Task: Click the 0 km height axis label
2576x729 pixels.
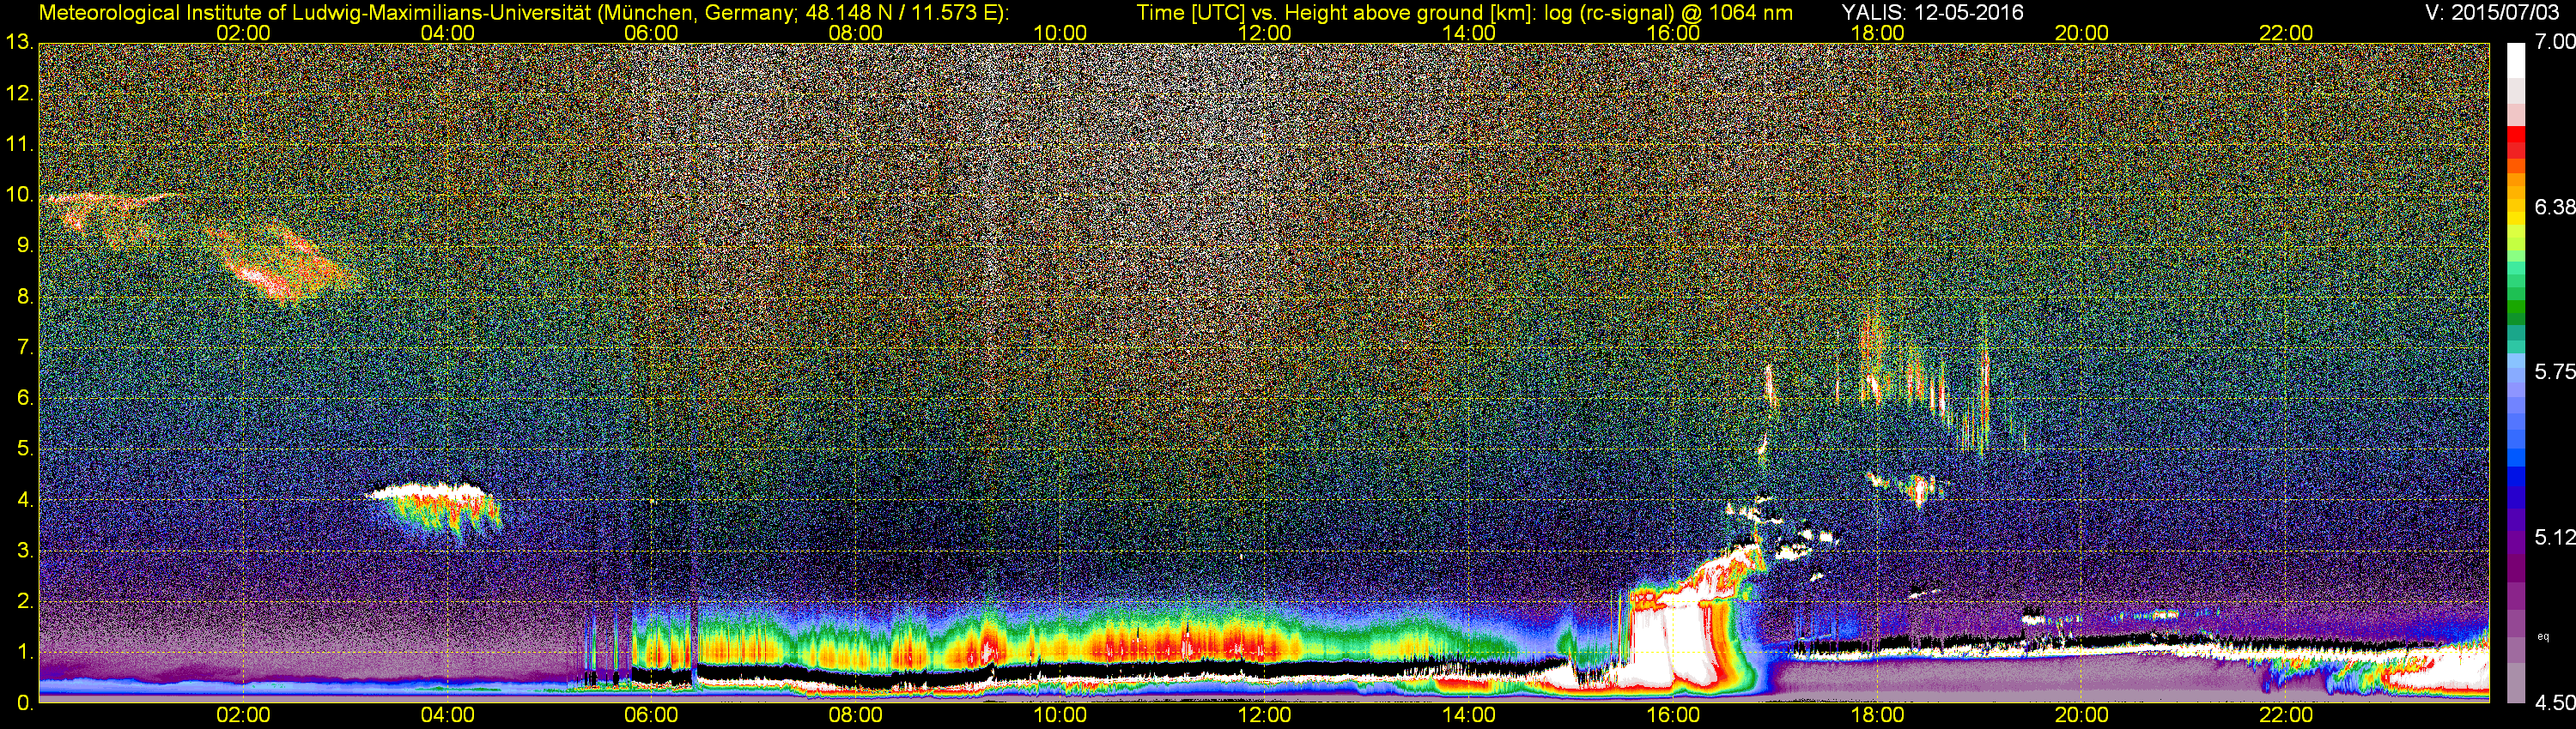Action: (x=24, y=703)
